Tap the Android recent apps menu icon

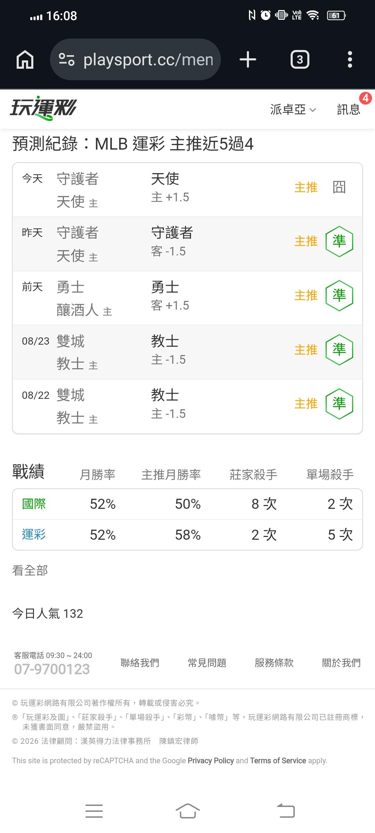pyautogui.click(x=94, y=811)
